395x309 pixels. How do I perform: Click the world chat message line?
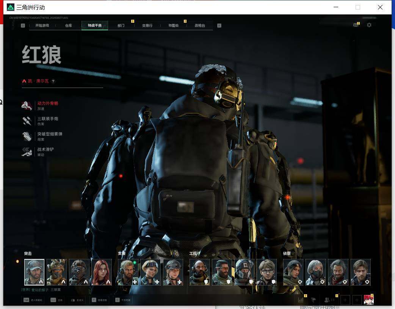tap(41, 290)
